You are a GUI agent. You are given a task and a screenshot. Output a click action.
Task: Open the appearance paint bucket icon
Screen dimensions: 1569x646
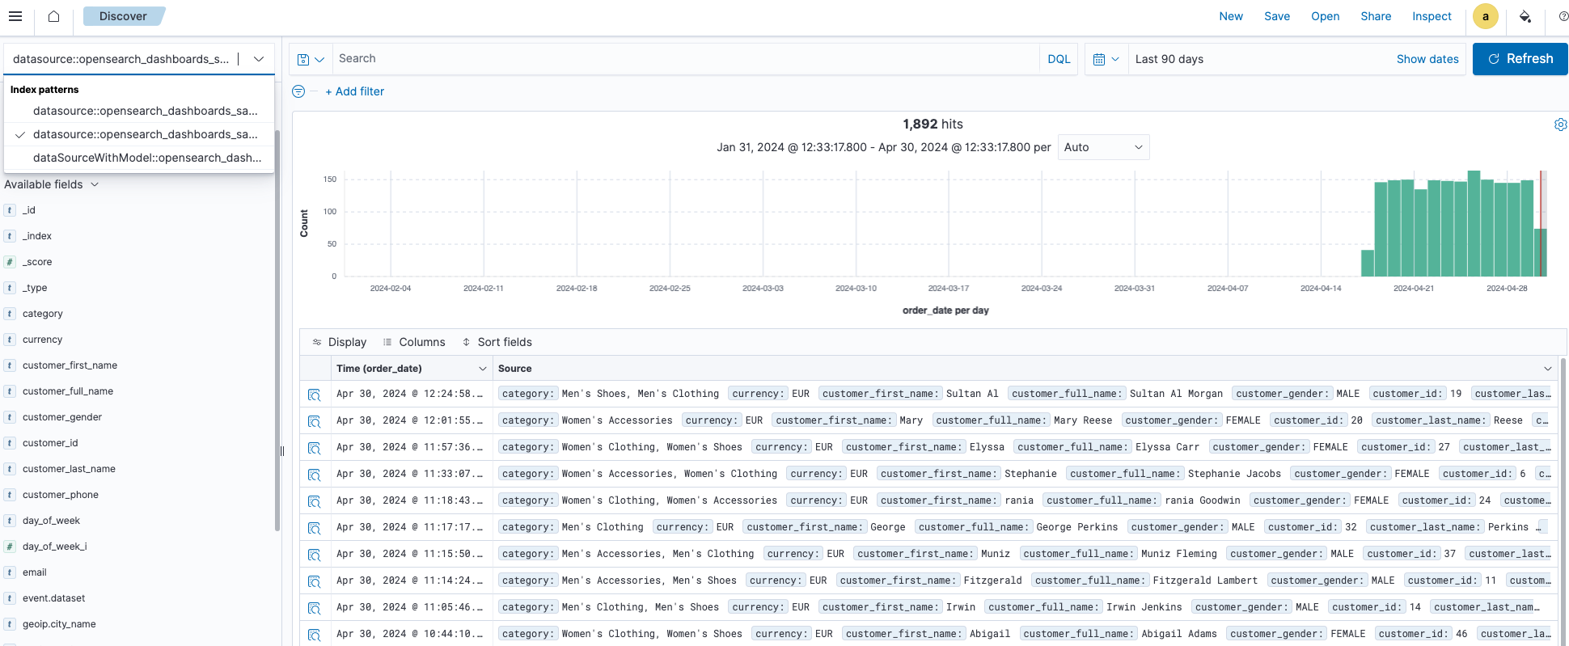(1525, 16)
